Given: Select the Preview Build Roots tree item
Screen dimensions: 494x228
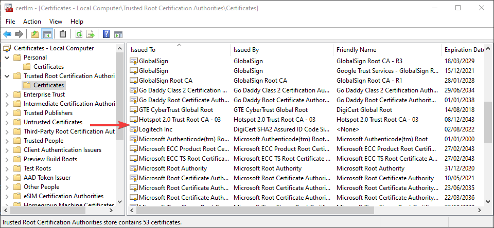Looking at the screenshot, I should click(x=50, y=159).
